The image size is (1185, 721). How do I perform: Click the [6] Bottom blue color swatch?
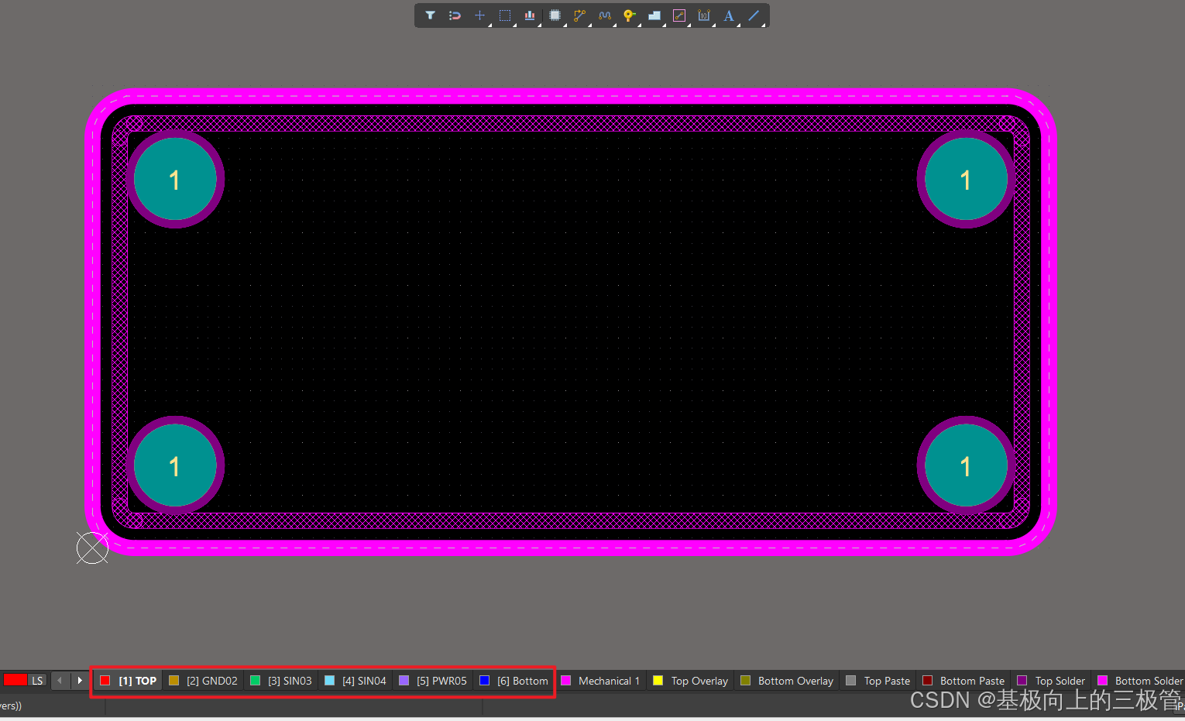click(485, 681)
